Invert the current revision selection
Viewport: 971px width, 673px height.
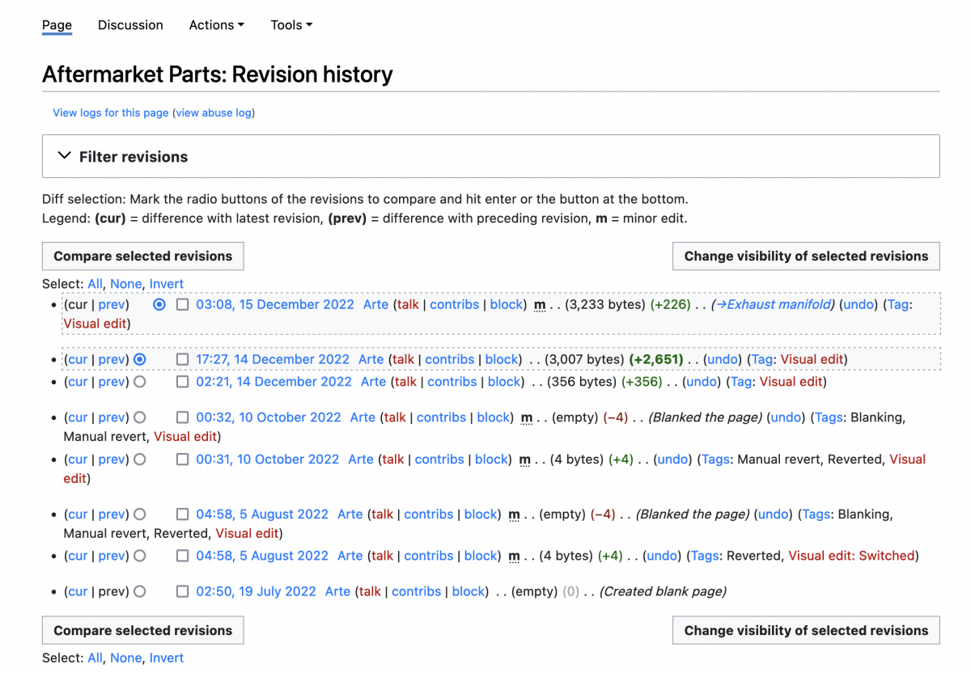tap(166, 284)
